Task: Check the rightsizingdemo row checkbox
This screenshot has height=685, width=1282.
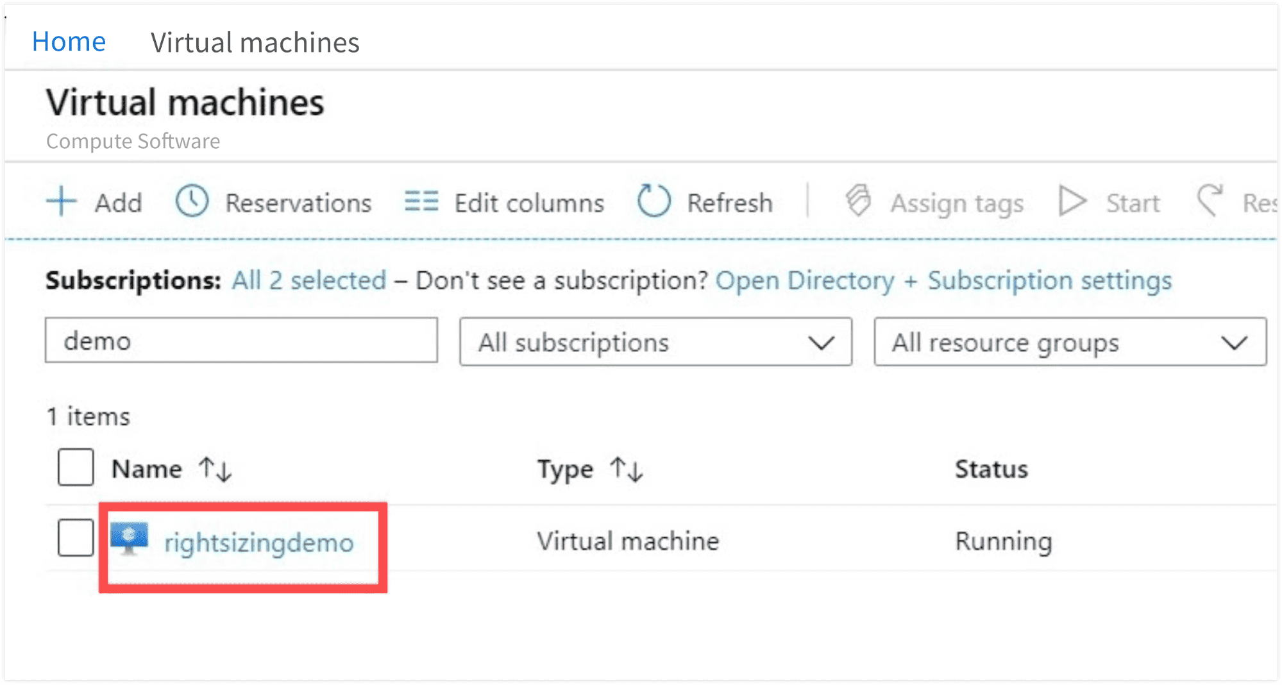Action: click(76, 537)
